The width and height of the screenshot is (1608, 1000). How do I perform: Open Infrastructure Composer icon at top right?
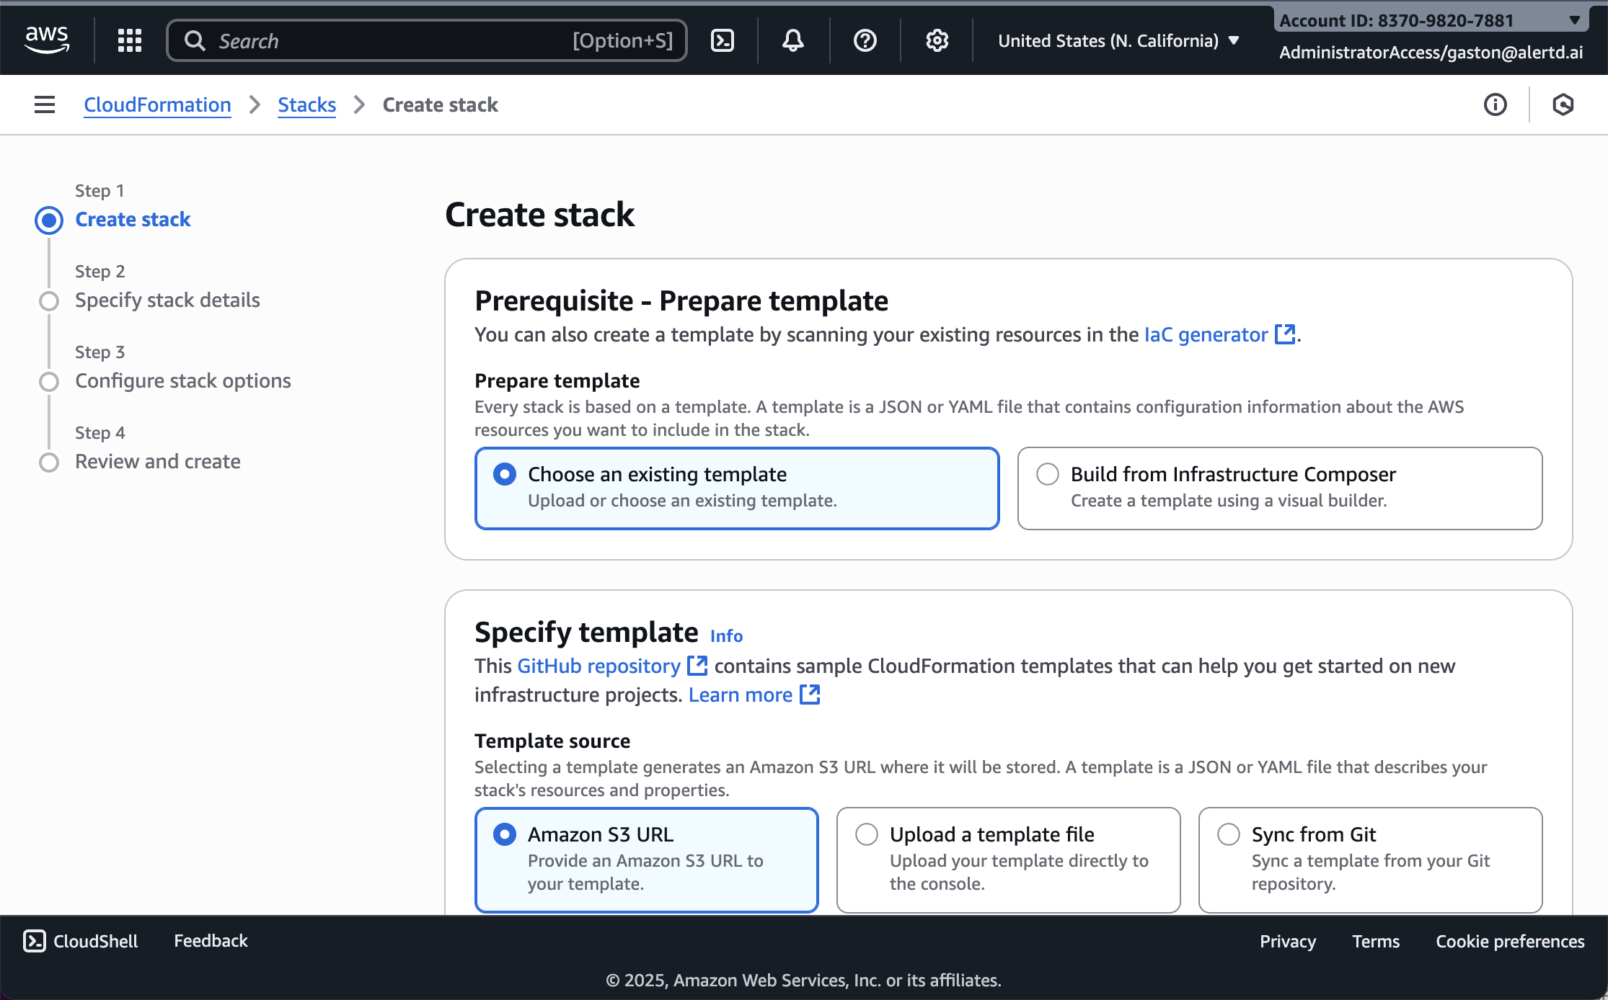coord(1563,105)
